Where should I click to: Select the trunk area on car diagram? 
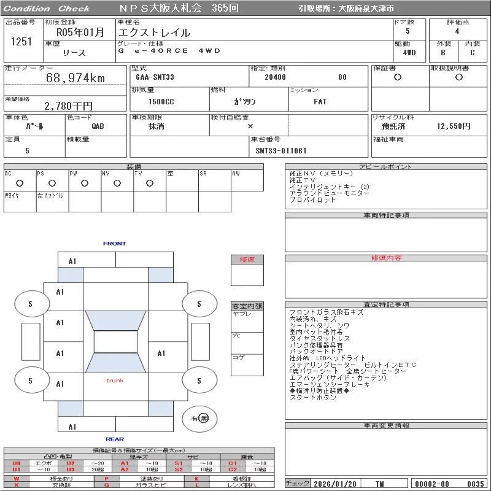(x=115, y=381)
